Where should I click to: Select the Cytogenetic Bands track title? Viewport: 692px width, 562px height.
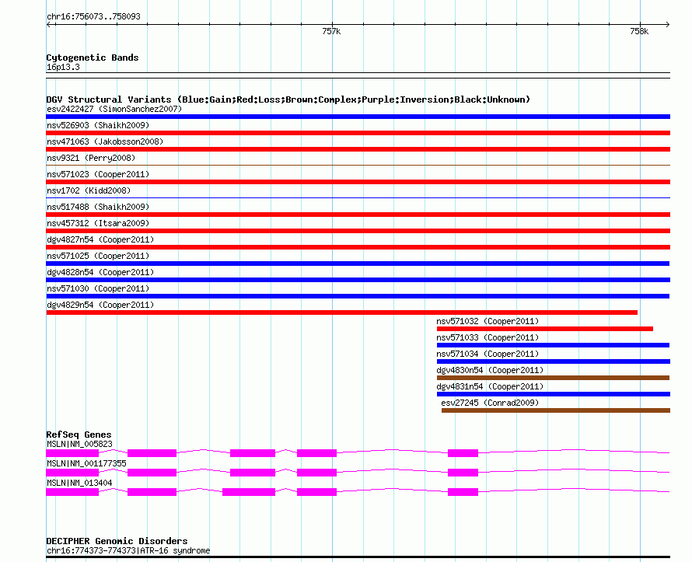point(93,58)
